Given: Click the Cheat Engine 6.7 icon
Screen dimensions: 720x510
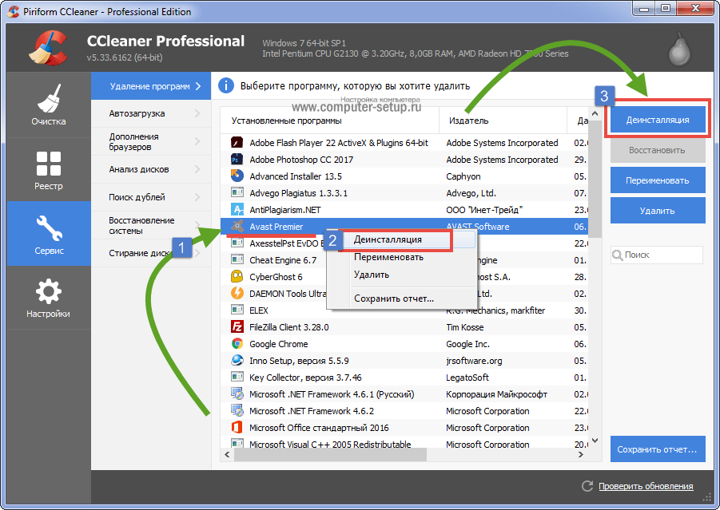Looking at the screenshot, I should [x=237, y=260].
